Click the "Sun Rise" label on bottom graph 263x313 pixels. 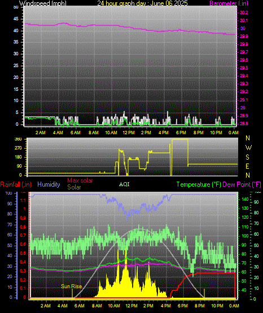pyautogui.click(x=71, y=286)
